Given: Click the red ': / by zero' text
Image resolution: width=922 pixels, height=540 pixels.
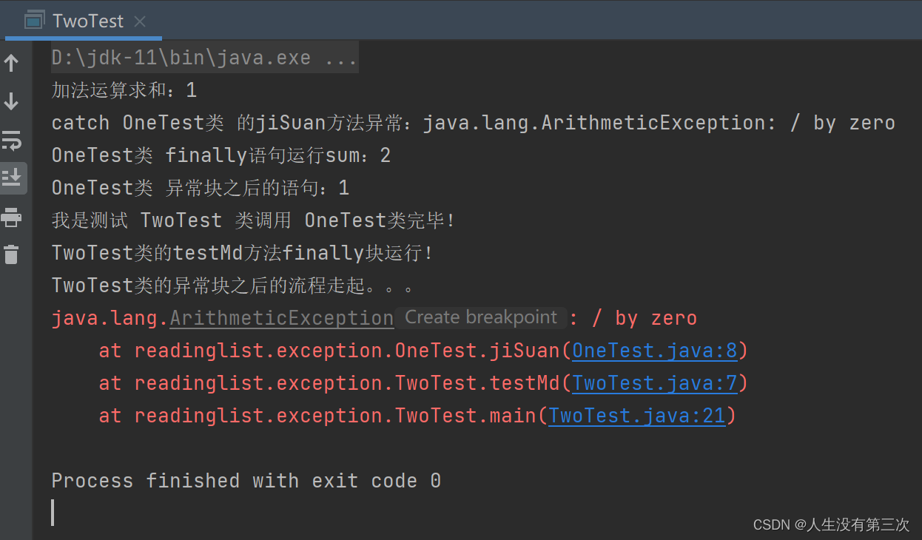Looking at the screenshot, I should (633, 318).
